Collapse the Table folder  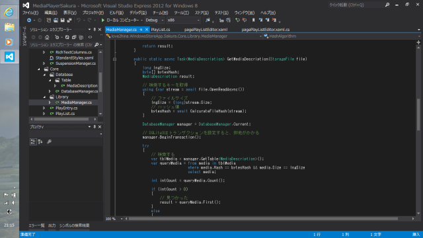pos(50,81)
